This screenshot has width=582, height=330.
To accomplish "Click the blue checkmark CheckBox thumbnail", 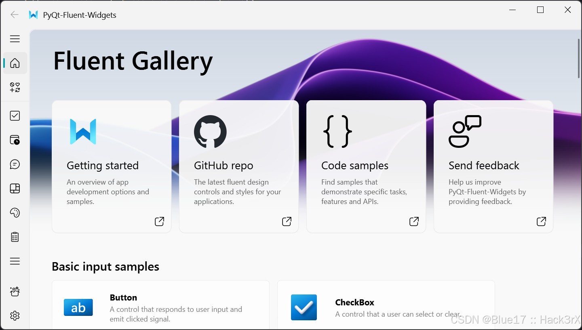I will point(304,307).
